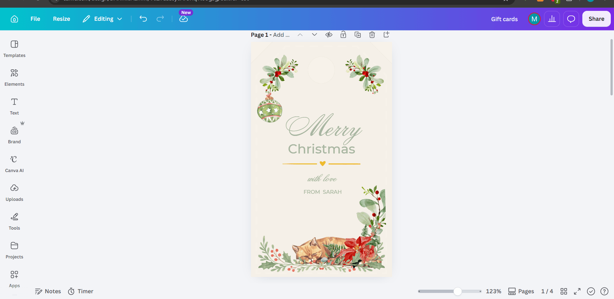Click the 1 / 4 page counter
614x299 pixels.
(x=547, y=291)
